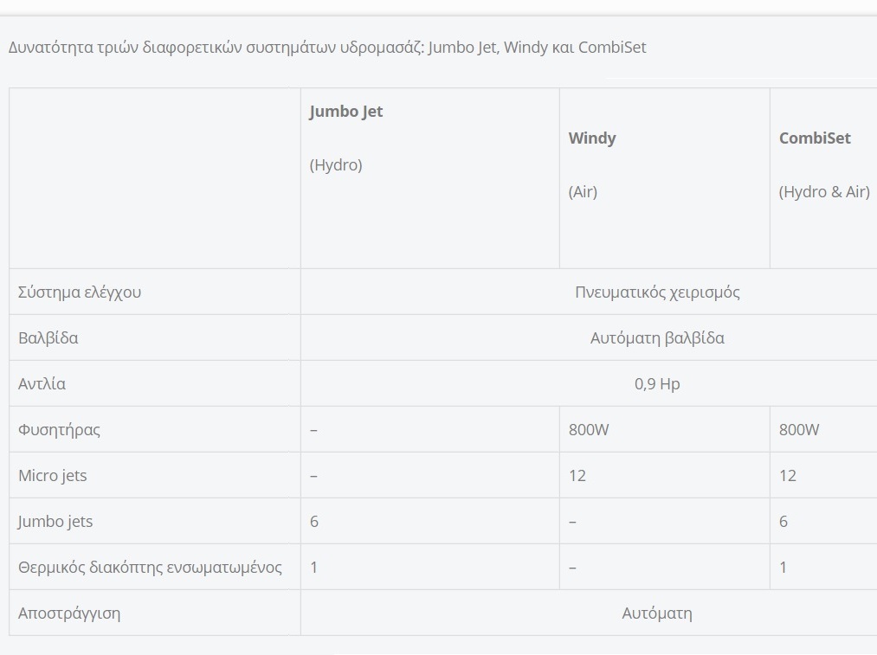The width and height of the screenshot is (877, 655).
Task: Click the CombiSet column header
Action: click(x=815, y=138)
